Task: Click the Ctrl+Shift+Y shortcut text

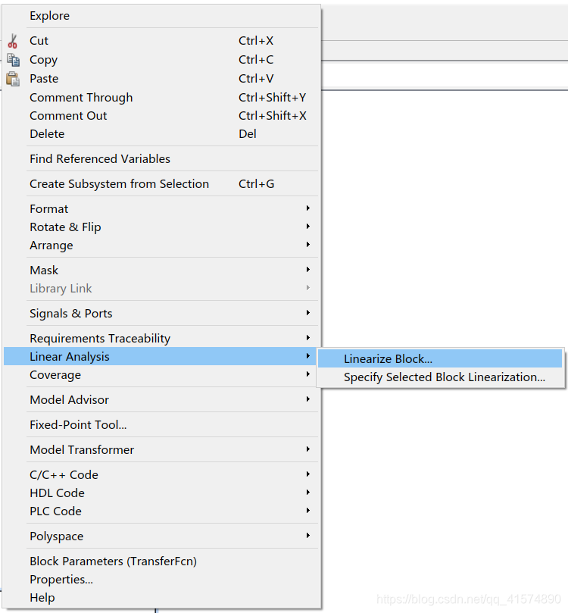Action: pos(273,97)
